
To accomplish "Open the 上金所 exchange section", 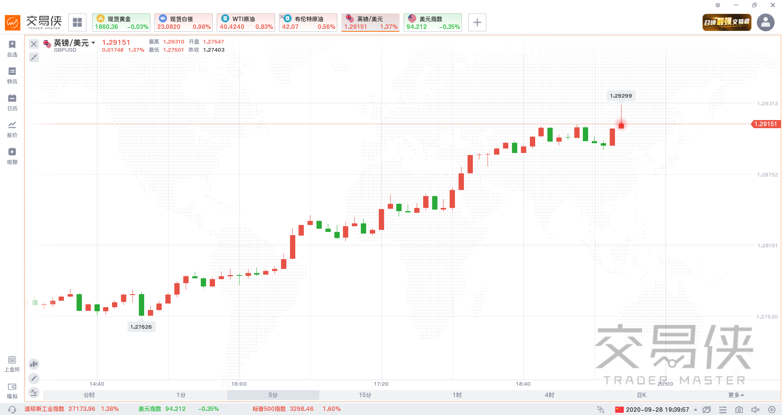I will click(x=12, y=364).
